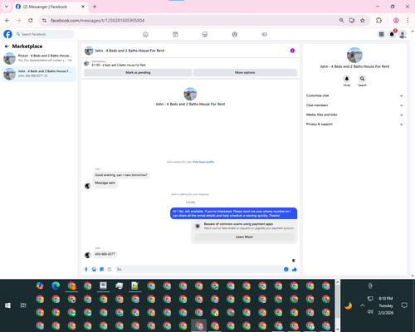Image resolution: width=415 pixels, height=332 pixels.
Task: Expand the Customize chat section
Action: 354,95
